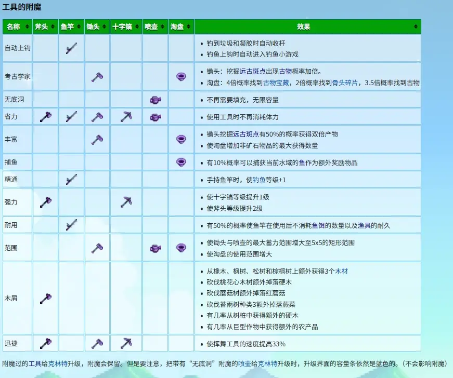Sort by the 鱼竿 column header
The image size is (453, 378).
[x=71, y=26]
